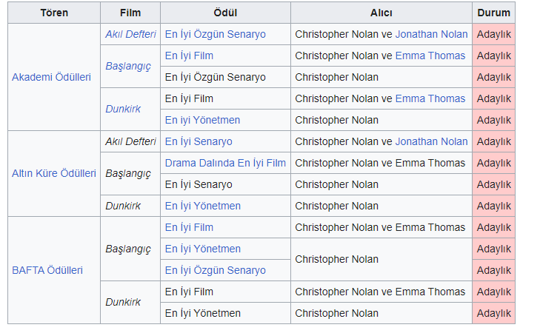540x336 pixels.
Task: Open En İyi Yönetmen link in Akademi section
Action: (202, 120)
